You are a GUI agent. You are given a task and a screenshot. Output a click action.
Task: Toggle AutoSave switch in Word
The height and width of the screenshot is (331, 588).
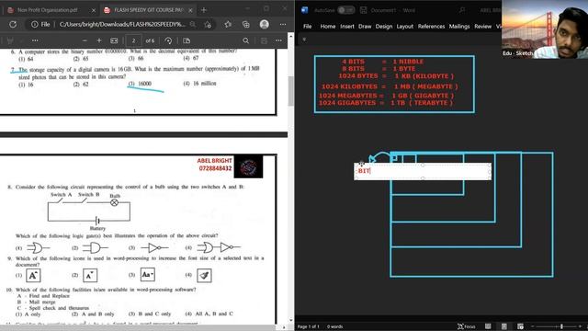[x=345, y=10]
